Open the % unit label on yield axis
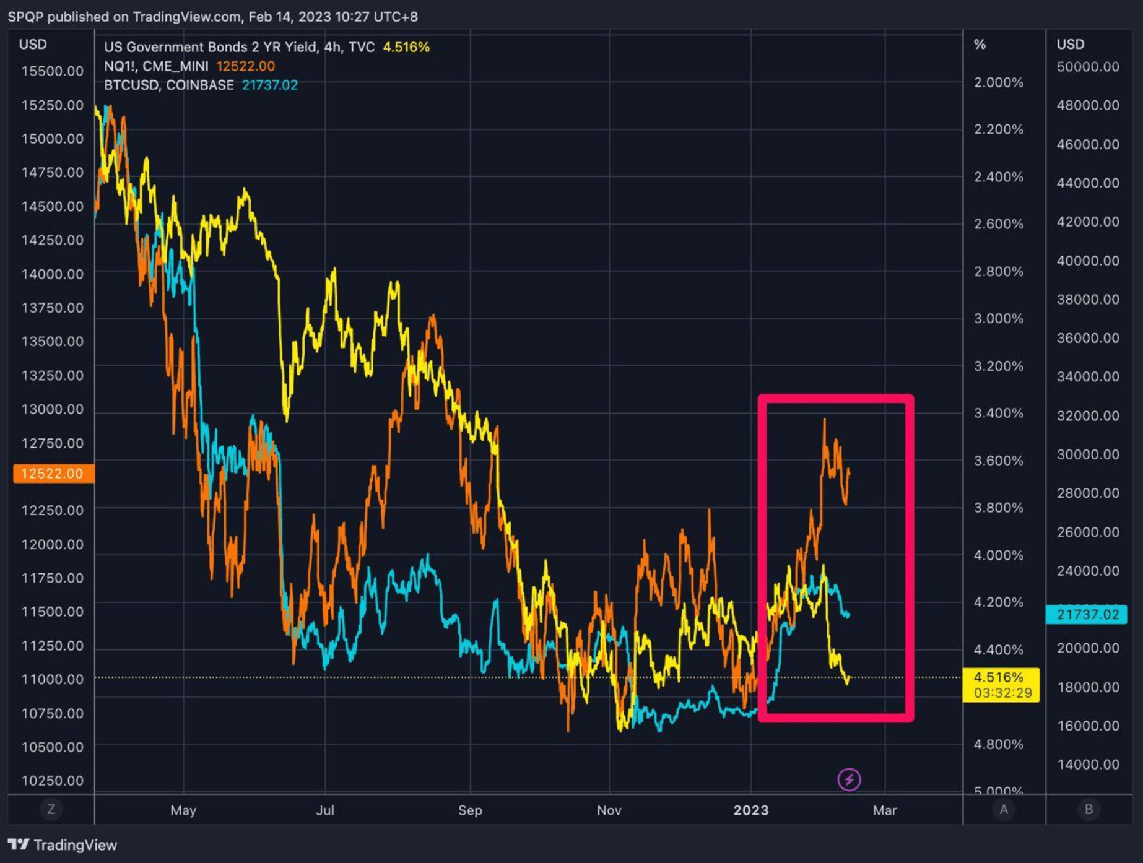 [980, 45]
